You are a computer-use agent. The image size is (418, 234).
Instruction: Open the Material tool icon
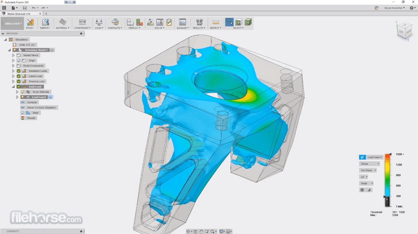coord(63,22)
